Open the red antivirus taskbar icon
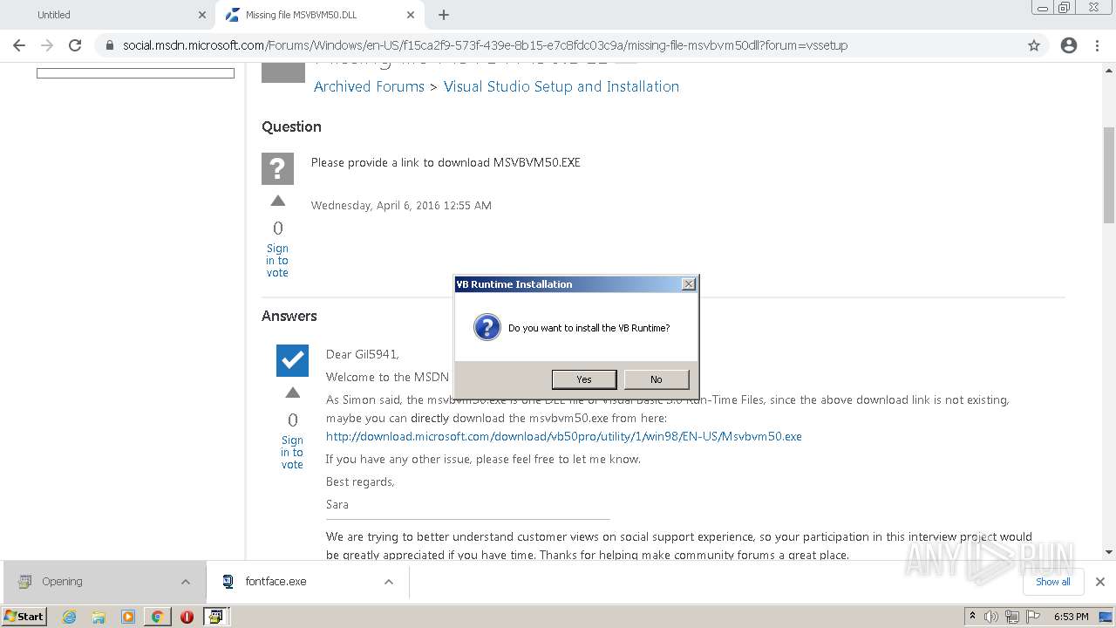The image size is (1116, 628). click(187, 617)
